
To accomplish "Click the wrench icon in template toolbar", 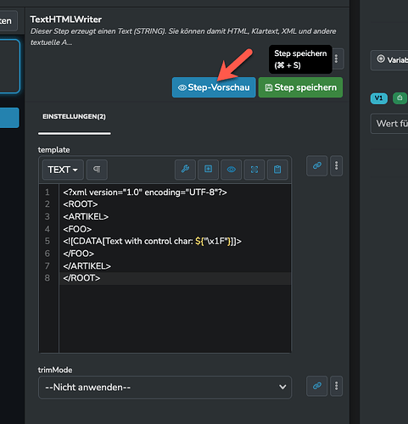I will 185,170.
